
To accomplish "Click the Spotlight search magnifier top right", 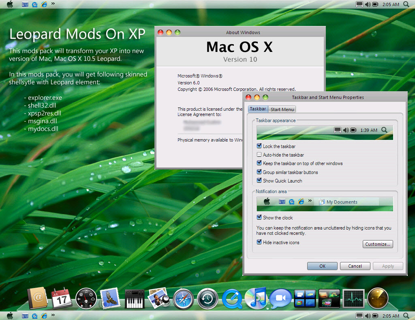I will pyautogui.click(x=406, y=4).
